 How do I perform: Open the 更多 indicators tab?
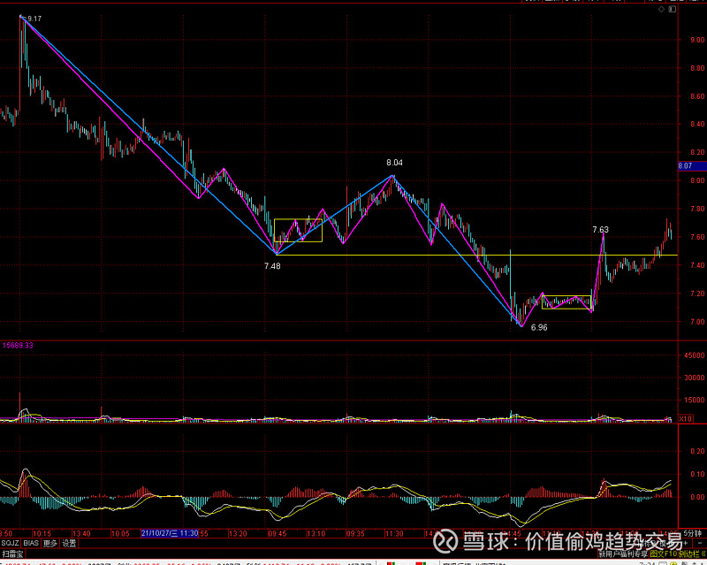(50, 544)
